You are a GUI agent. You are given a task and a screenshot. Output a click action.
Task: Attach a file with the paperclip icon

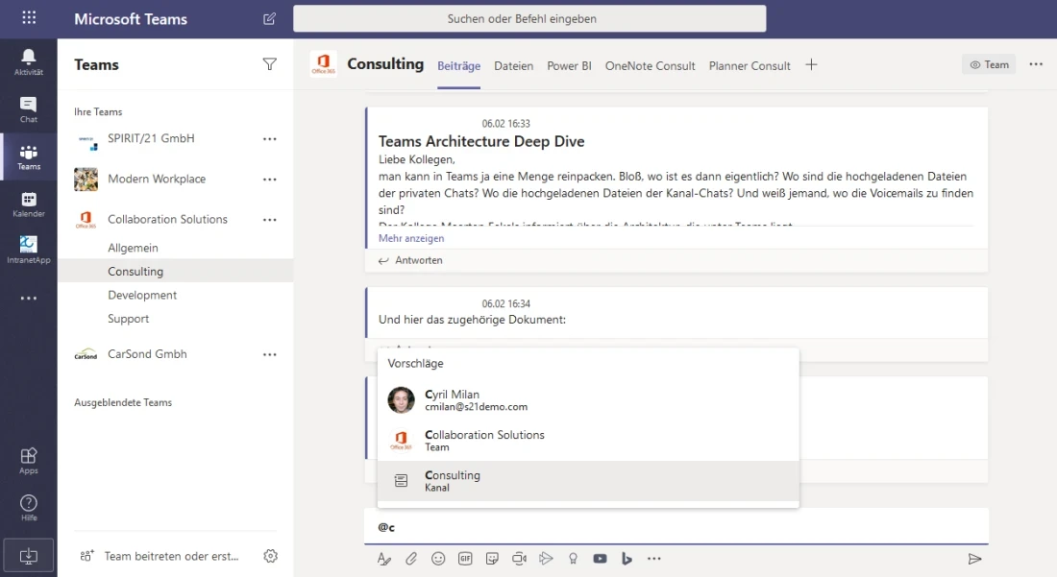pyautogui.click(x=411, y=559)
